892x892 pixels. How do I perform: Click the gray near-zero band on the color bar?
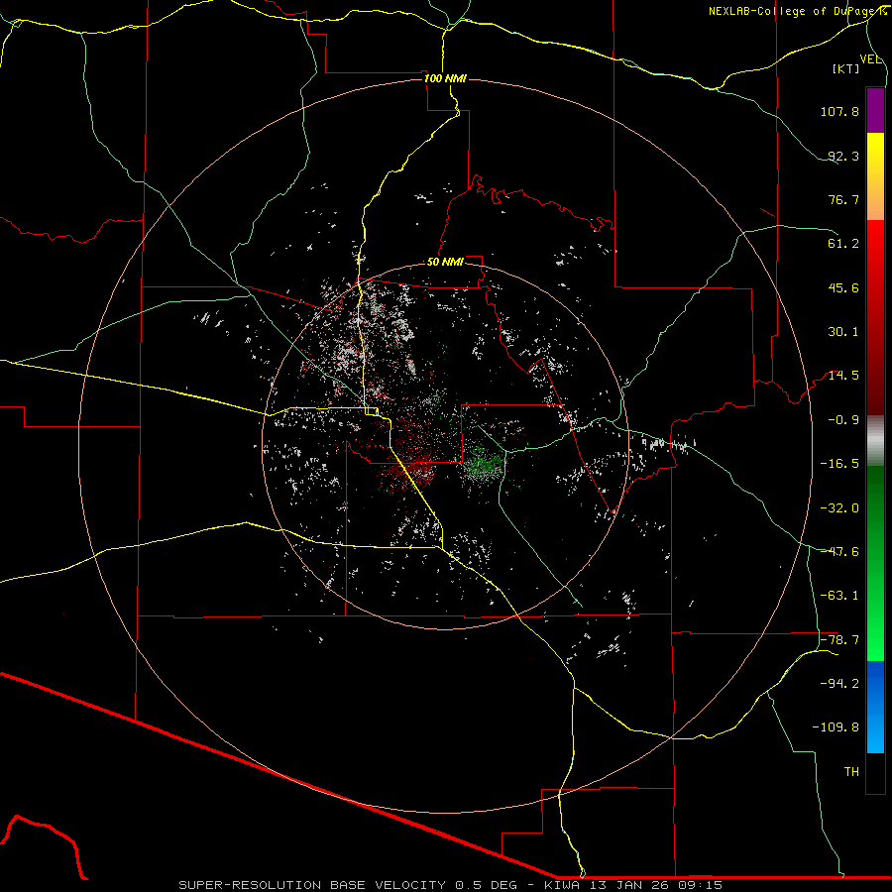(x=875, y=440)
